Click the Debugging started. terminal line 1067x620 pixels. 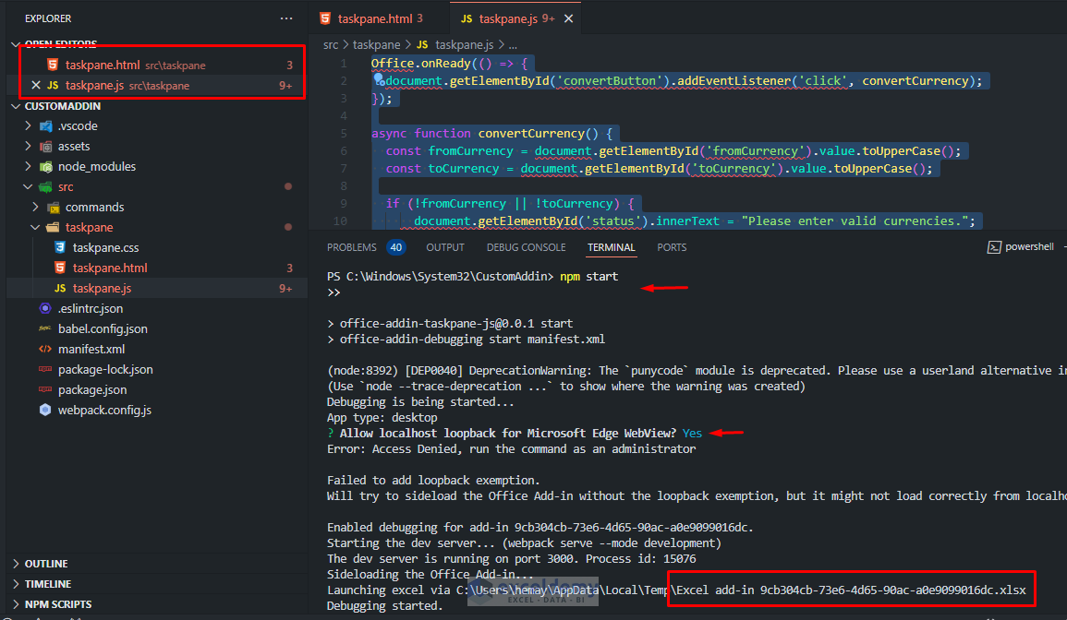coord(384,606)
